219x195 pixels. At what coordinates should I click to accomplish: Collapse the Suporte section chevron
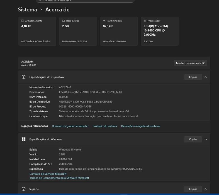coord(206,189)
